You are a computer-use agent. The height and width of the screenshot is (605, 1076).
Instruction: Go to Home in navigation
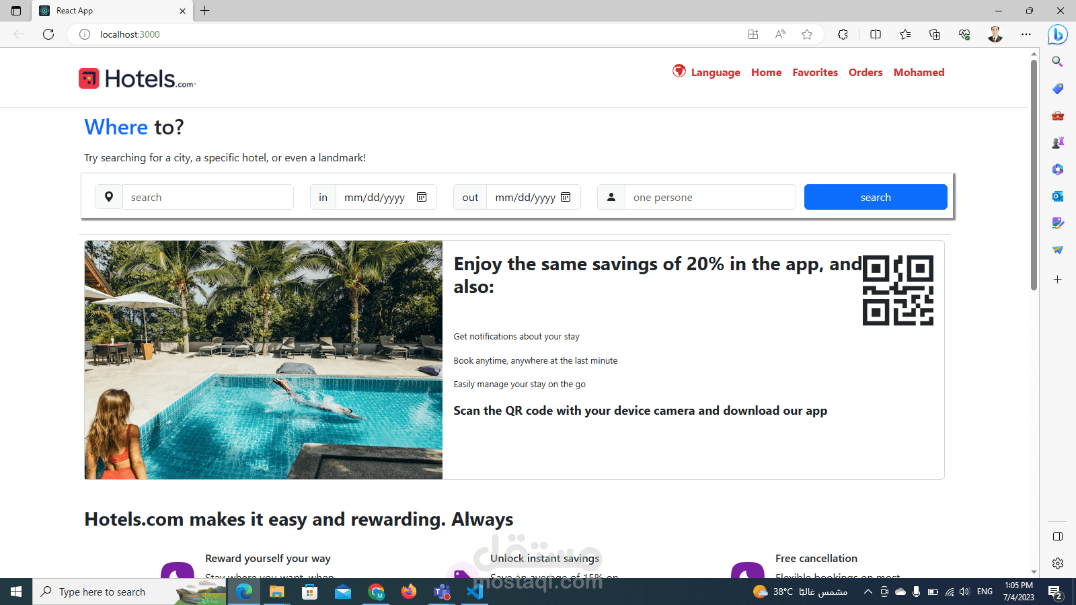point(766,73)
